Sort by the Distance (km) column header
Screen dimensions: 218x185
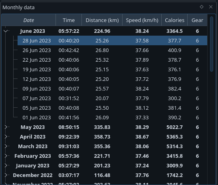pos(102,20)
